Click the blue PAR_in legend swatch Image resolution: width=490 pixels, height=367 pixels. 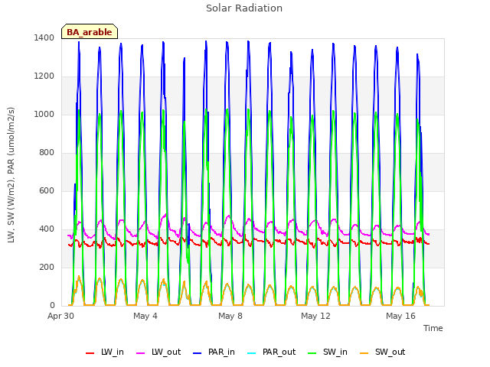[198, 353]
